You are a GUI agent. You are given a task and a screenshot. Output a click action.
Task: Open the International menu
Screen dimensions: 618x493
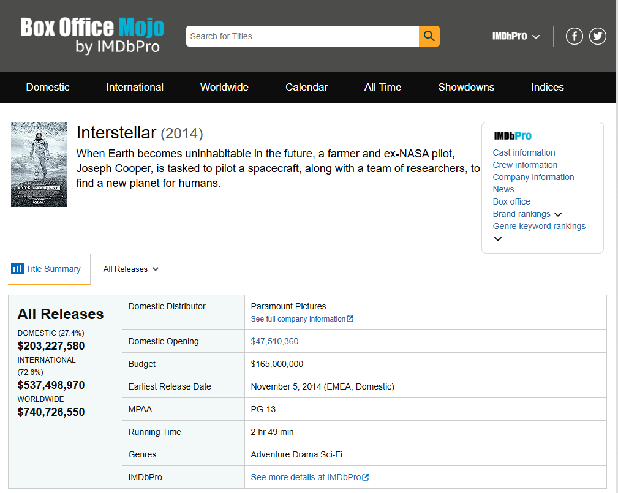tap(135, 87)
